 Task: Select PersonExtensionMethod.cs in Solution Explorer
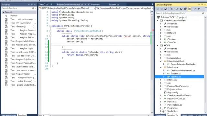point(183,64)
